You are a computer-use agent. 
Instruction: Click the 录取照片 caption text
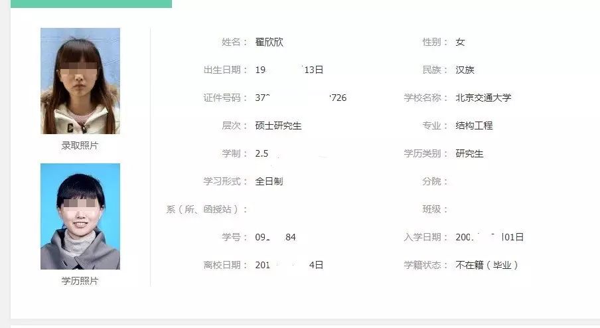(80, 145)
